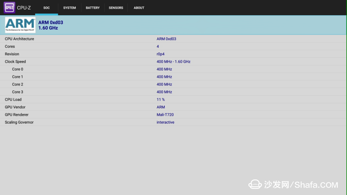Click the Clock Speed label
Screen dimensions: 347x195
coord(15,62)
